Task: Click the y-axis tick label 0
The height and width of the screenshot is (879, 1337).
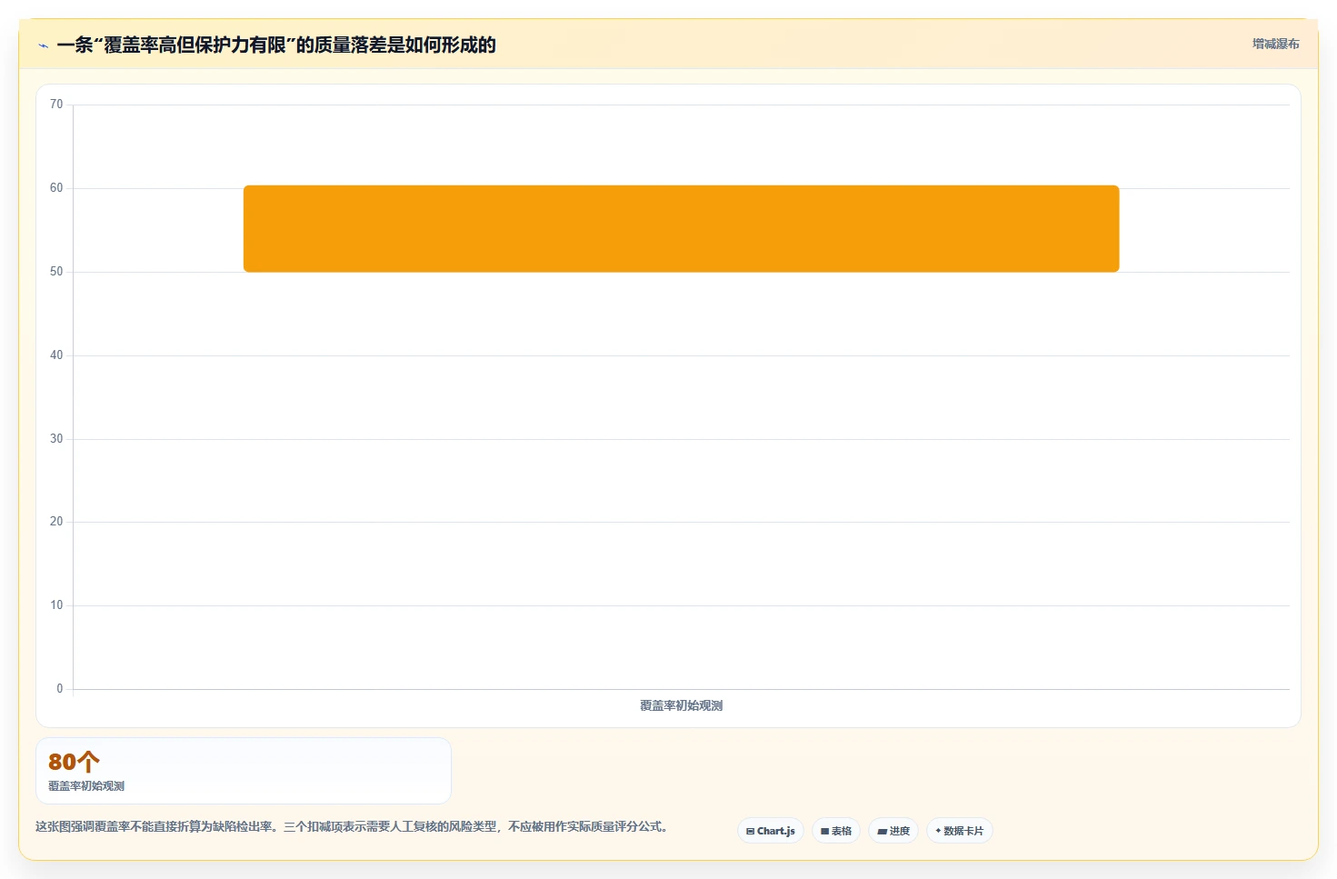Action: point(60,689)
